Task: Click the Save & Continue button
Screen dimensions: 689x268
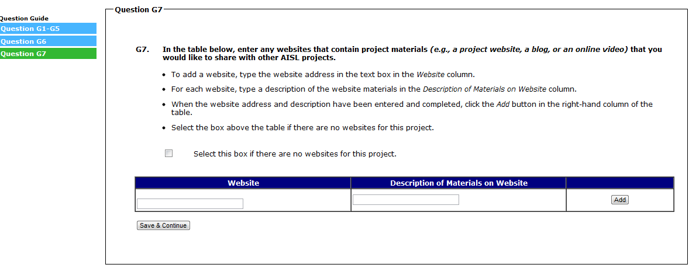Action: pos(163,225)
